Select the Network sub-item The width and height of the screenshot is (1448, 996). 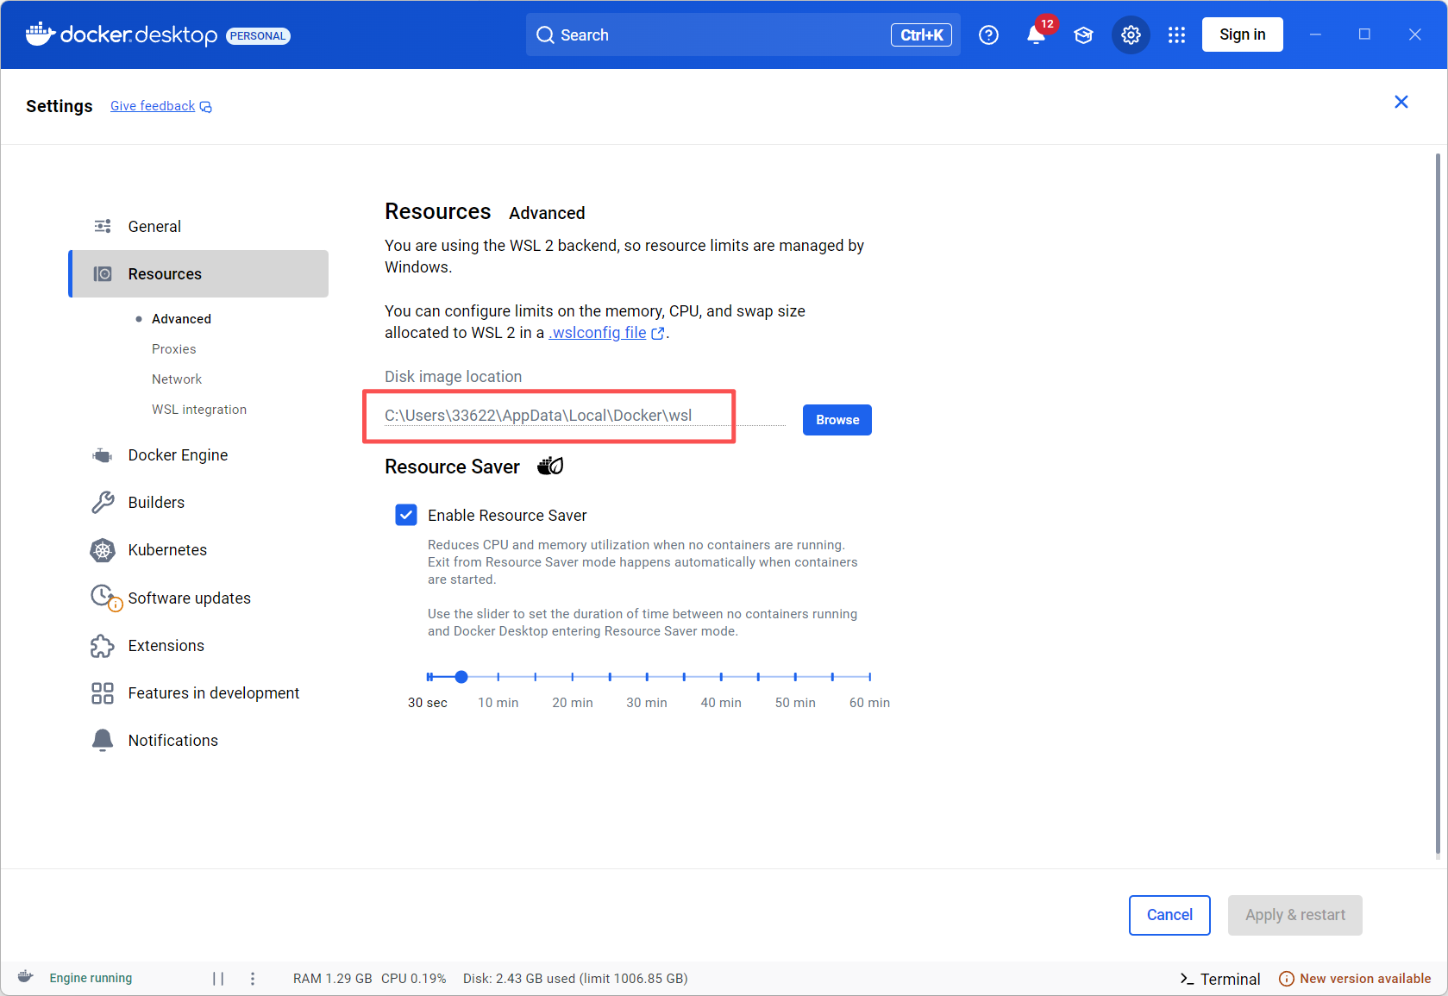[x=177, y=379]
